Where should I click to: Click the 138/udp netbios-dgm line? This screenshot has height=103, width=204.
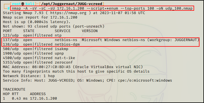pyautogui.click(x=41, y=44)
